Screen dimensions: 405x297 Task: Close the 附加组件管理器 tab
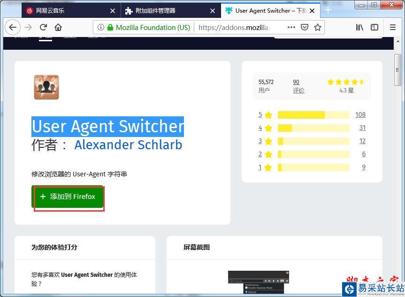tap(212, 11)
